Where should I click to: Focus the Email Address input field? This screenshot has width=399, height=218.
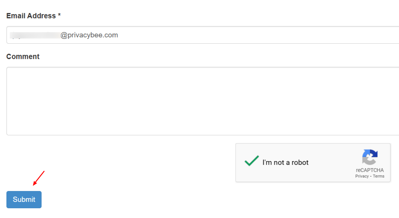coord(203,35)
